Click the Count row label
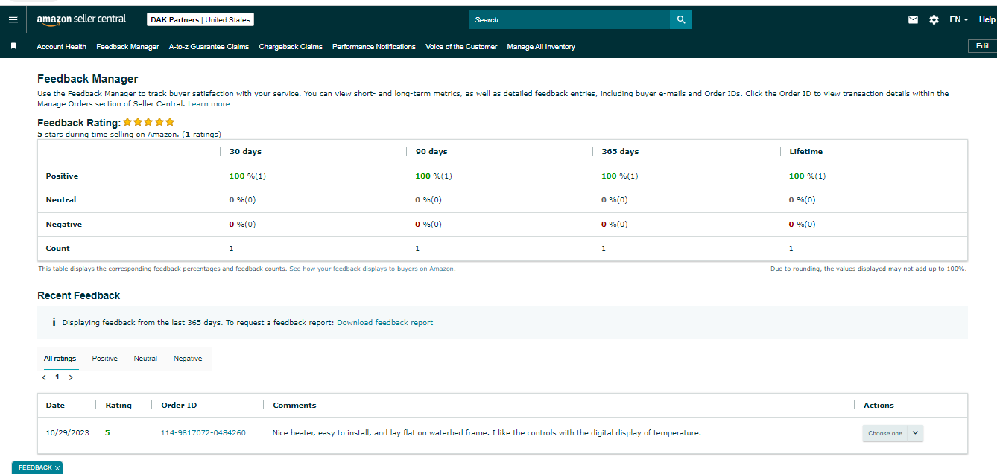This screenshot has width=997, height=474. [x=58, y=249]
